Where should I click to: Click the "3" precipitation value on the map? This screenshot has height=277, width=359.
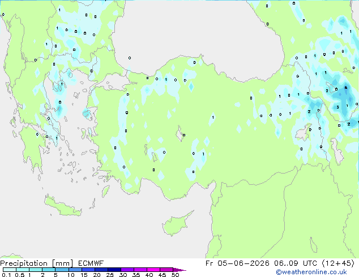[x=337, y=107]
